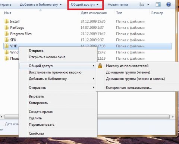The width and height of the screenshot is (179, 144).
Task: Click the date 17.12.2009 9:37
Action: [92, 40]
